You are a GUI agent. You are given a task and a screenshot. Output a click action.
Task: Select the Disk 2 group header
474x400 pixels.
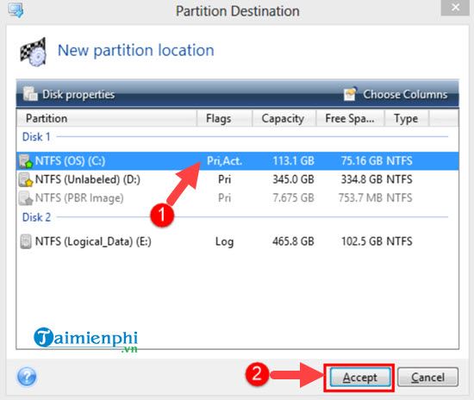[36, 217]
